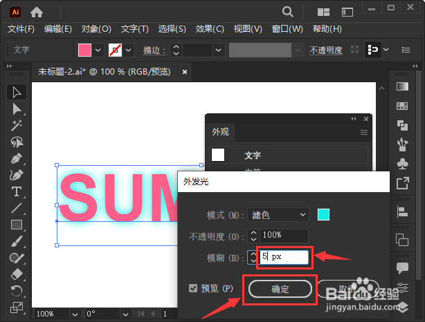Open the search magnifier icon

pos(287,12)
